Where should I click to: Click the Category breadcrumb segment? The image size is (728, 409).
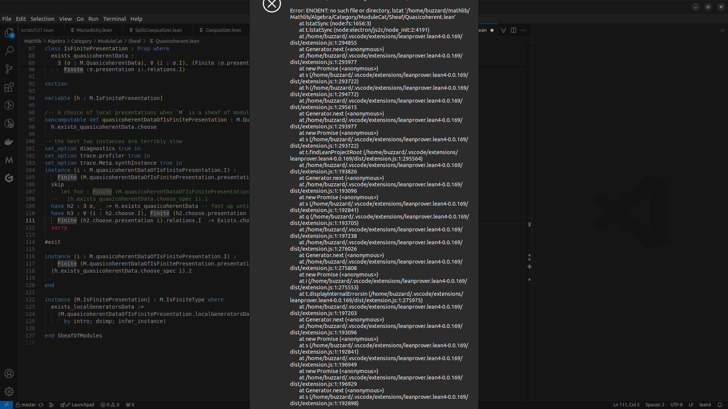pyautogui.click(x=81, y=41)
